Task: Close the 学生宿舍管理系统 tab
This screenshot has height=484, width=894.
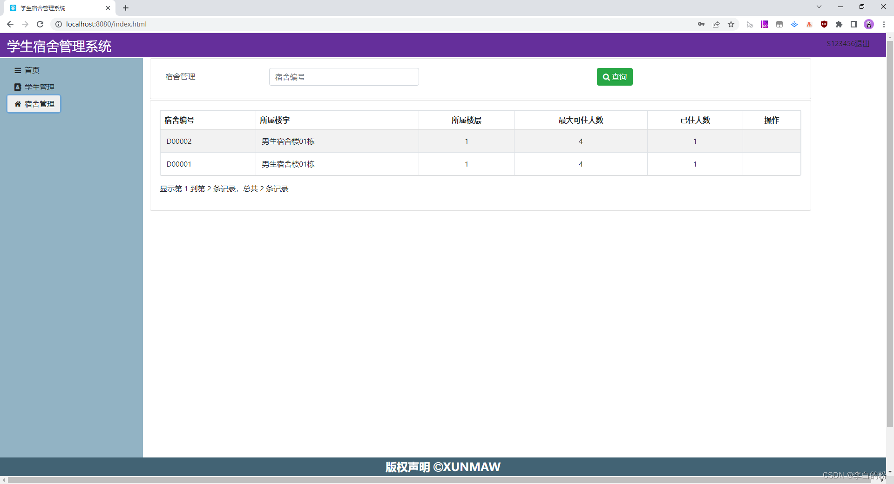Action: point(108,8)
